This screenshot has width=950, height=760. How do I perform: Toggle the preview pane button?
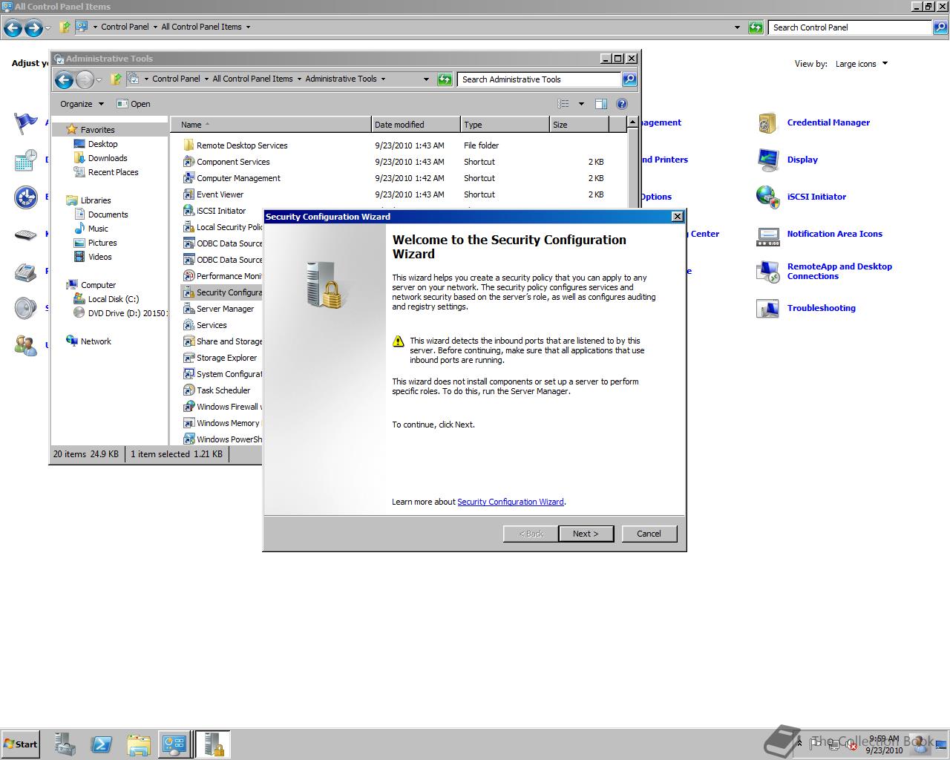click(x=601, y=104)
